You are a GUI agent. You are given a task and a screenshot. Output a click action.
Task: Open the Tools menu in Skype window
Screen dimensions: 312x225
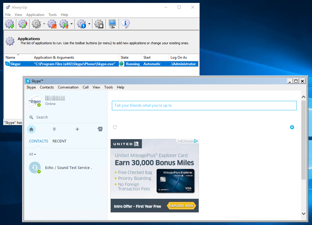[108, 87]
